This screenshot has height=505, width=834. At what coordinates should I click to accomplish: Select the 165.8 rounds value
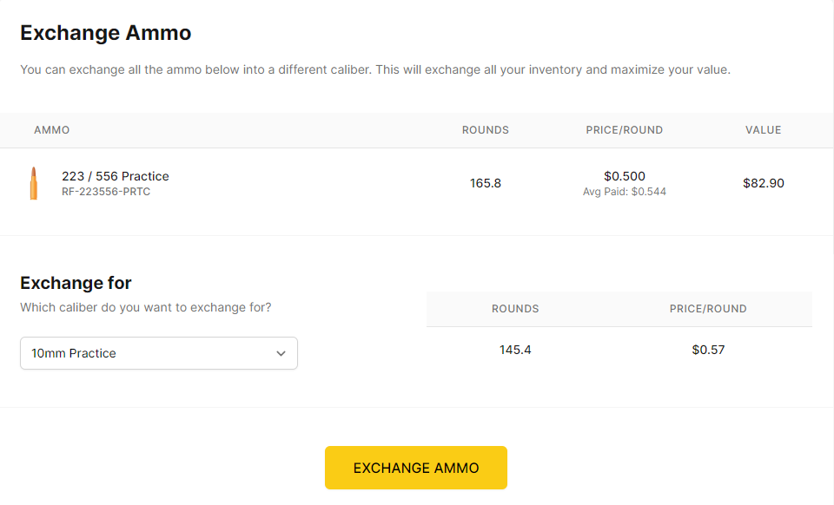(485, 183)
